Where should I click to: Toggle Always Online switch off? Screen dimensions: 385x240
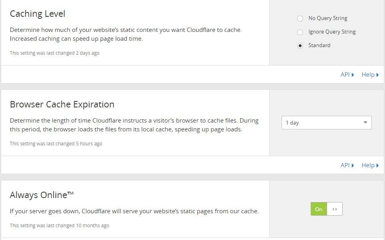coord(327,209)
